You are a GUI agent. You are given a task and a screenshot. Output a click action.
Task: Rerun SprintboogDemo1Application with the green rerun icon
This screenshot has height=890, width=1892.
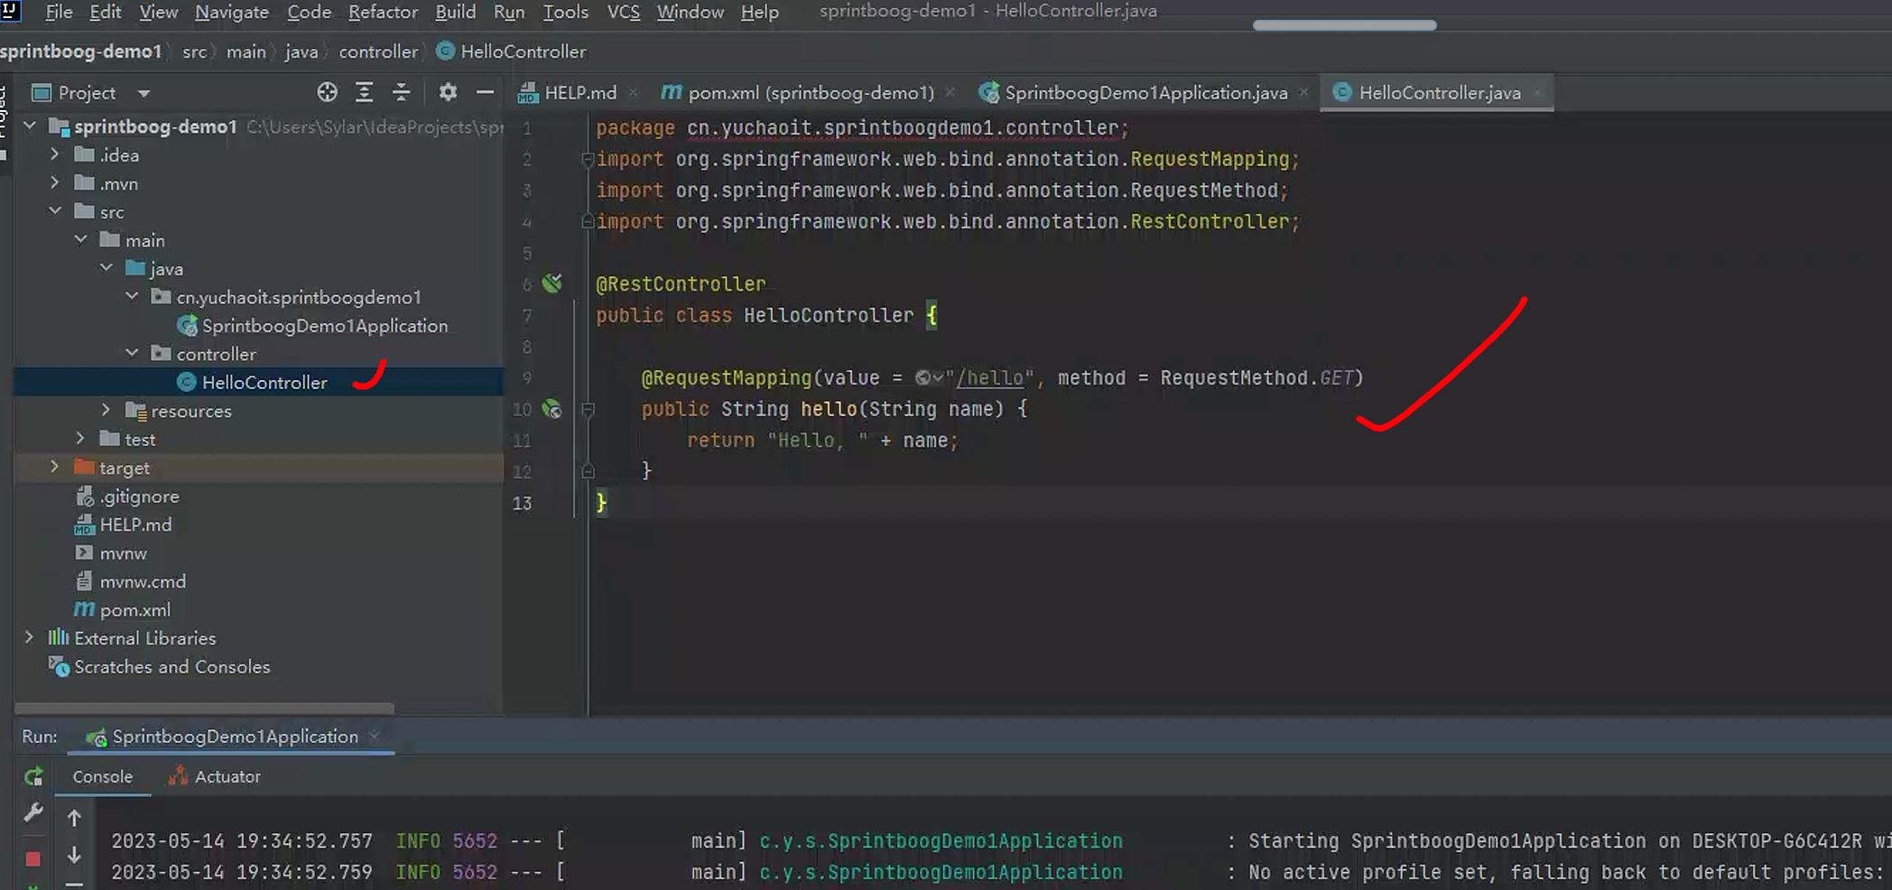tap(33, 776)
